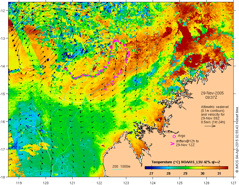Click the 'Altimetric sealevel' legend line
Screen dimensions: 239x185
click(215, 107)
